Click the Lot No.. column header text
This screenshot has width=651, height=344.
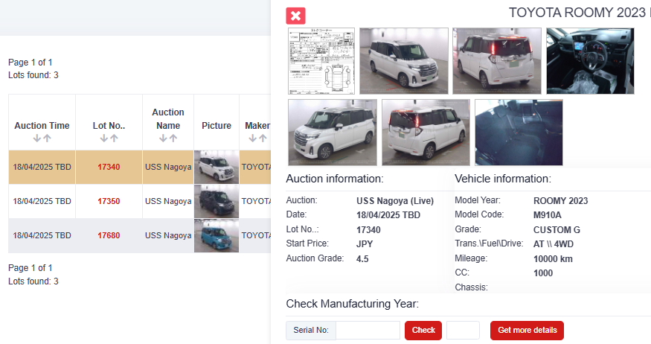pos(109,126)
